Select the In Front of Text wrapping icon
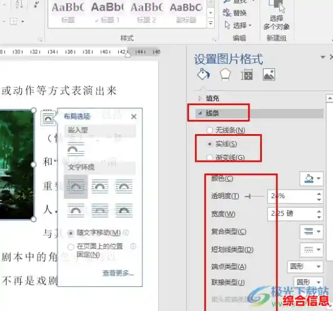Viewport: 333px width, 311px height. click(x=124, y=211)
